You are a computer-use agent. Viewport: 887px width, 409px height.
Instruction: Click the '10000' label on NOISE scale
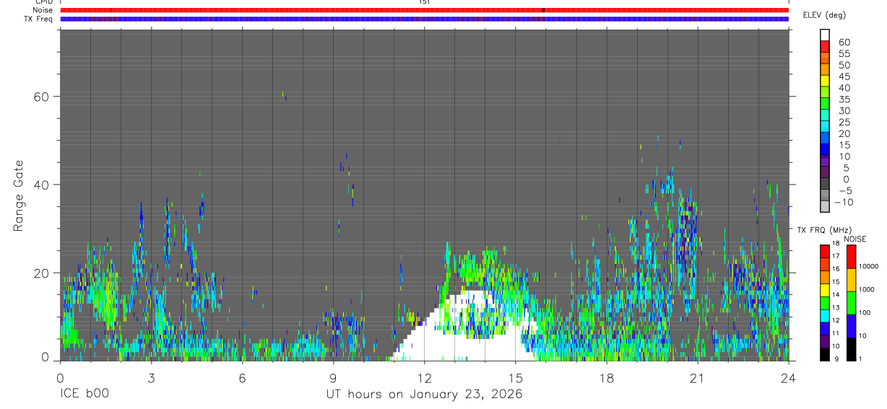coord(867,267)
